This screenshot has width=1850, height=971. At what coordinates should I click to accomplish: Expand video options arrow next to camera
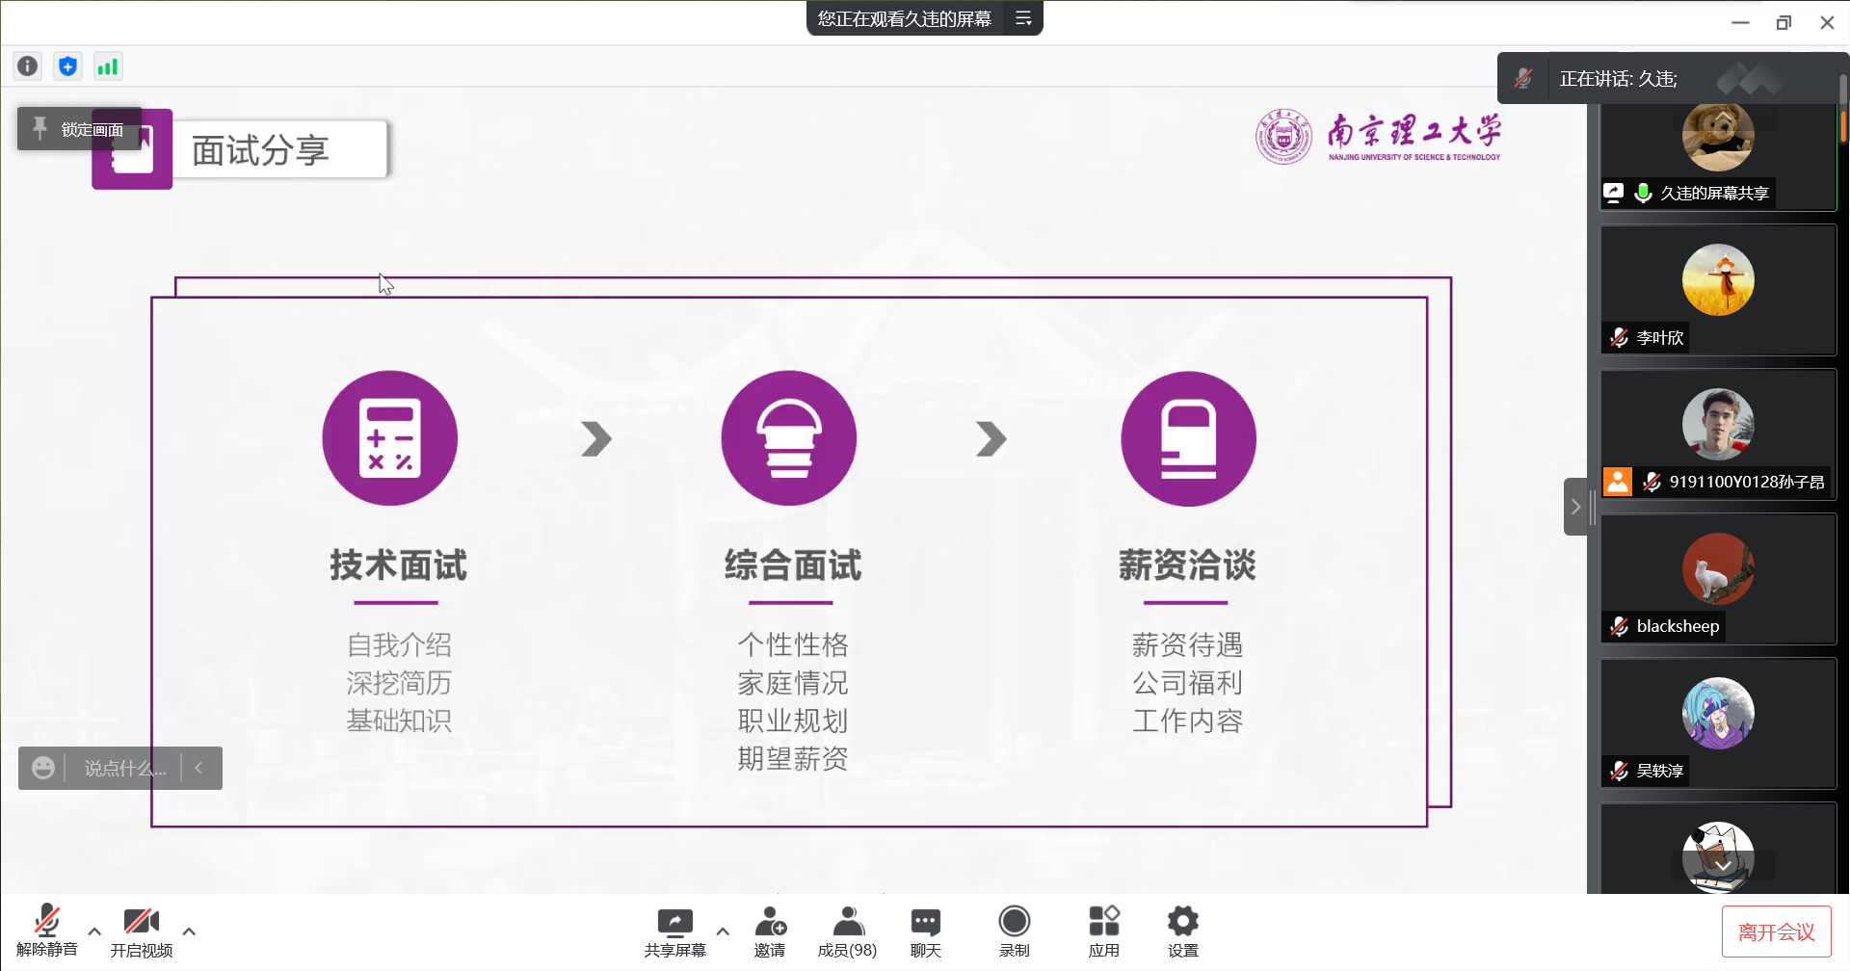tap(189, 932)
